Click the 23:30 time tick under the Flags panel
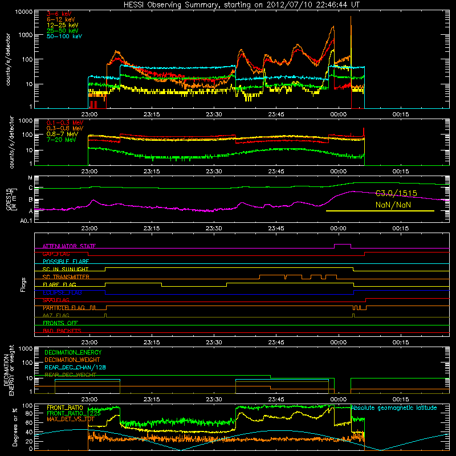The width and height of the screenshot is (456, 456). coord(214,343)
